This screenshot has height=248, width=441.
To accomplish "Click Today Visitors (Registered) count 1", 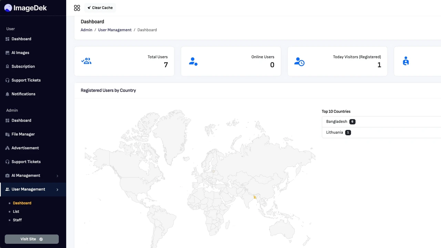I will pos(379,65).
